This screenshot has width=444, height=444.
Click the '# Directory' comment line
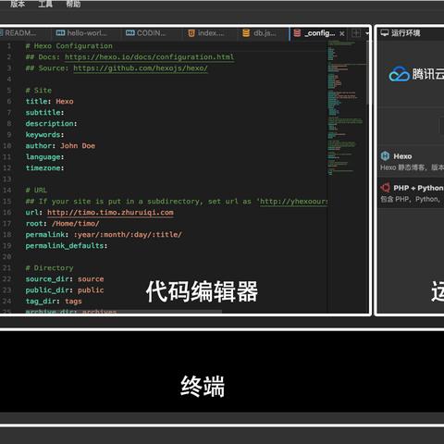[49, 268]
